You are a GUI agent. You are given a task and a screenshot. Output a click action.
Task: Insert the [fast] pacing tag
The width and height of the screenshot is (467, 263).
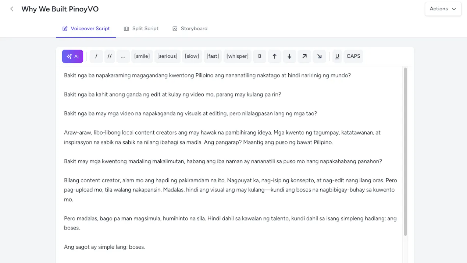[213, 56]
